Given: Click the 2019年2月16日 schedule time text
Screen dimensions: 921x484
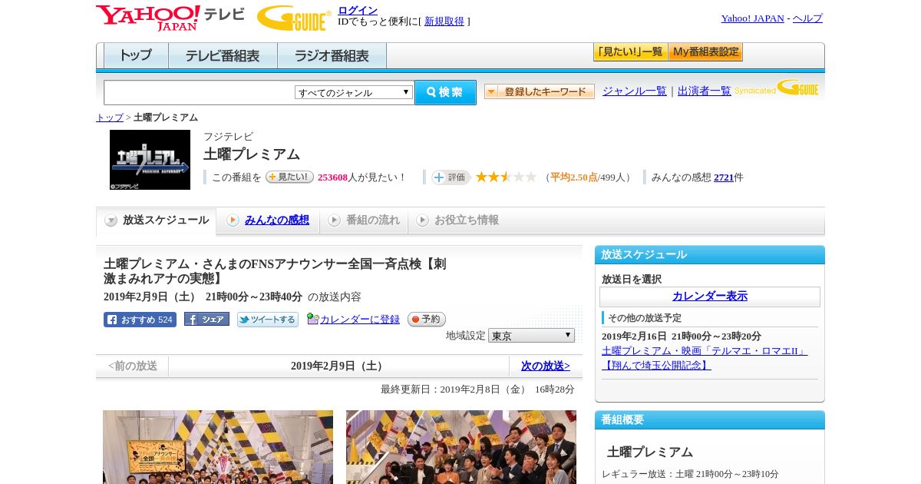Looking at the screenshot, I should pos(682,336).
